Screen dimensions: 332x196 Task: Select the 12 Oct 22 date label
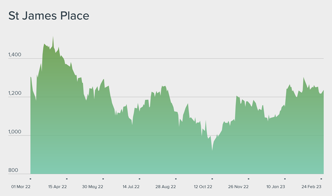203,187
